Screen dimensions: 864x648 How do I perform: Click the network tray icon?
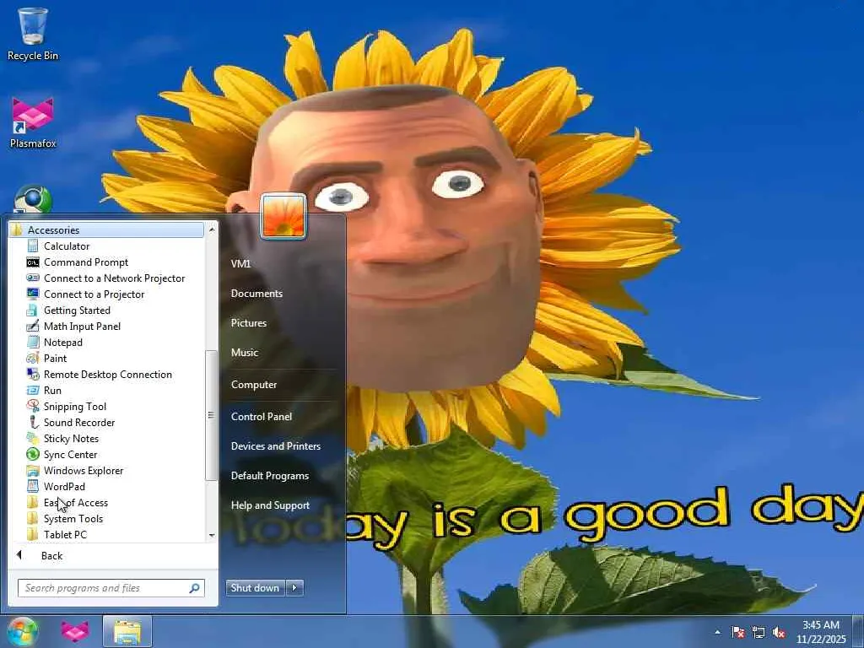coord(759,632)
